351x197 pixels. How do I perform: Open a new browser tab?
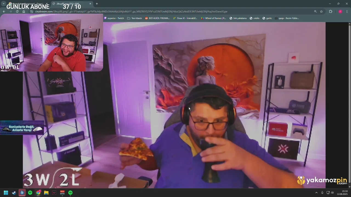(x=97, y=4)
